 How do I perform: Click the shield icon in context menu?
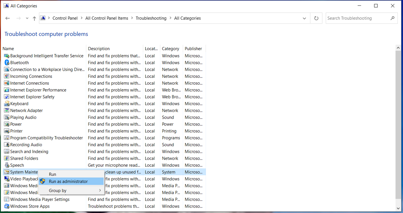click(43, 181)
